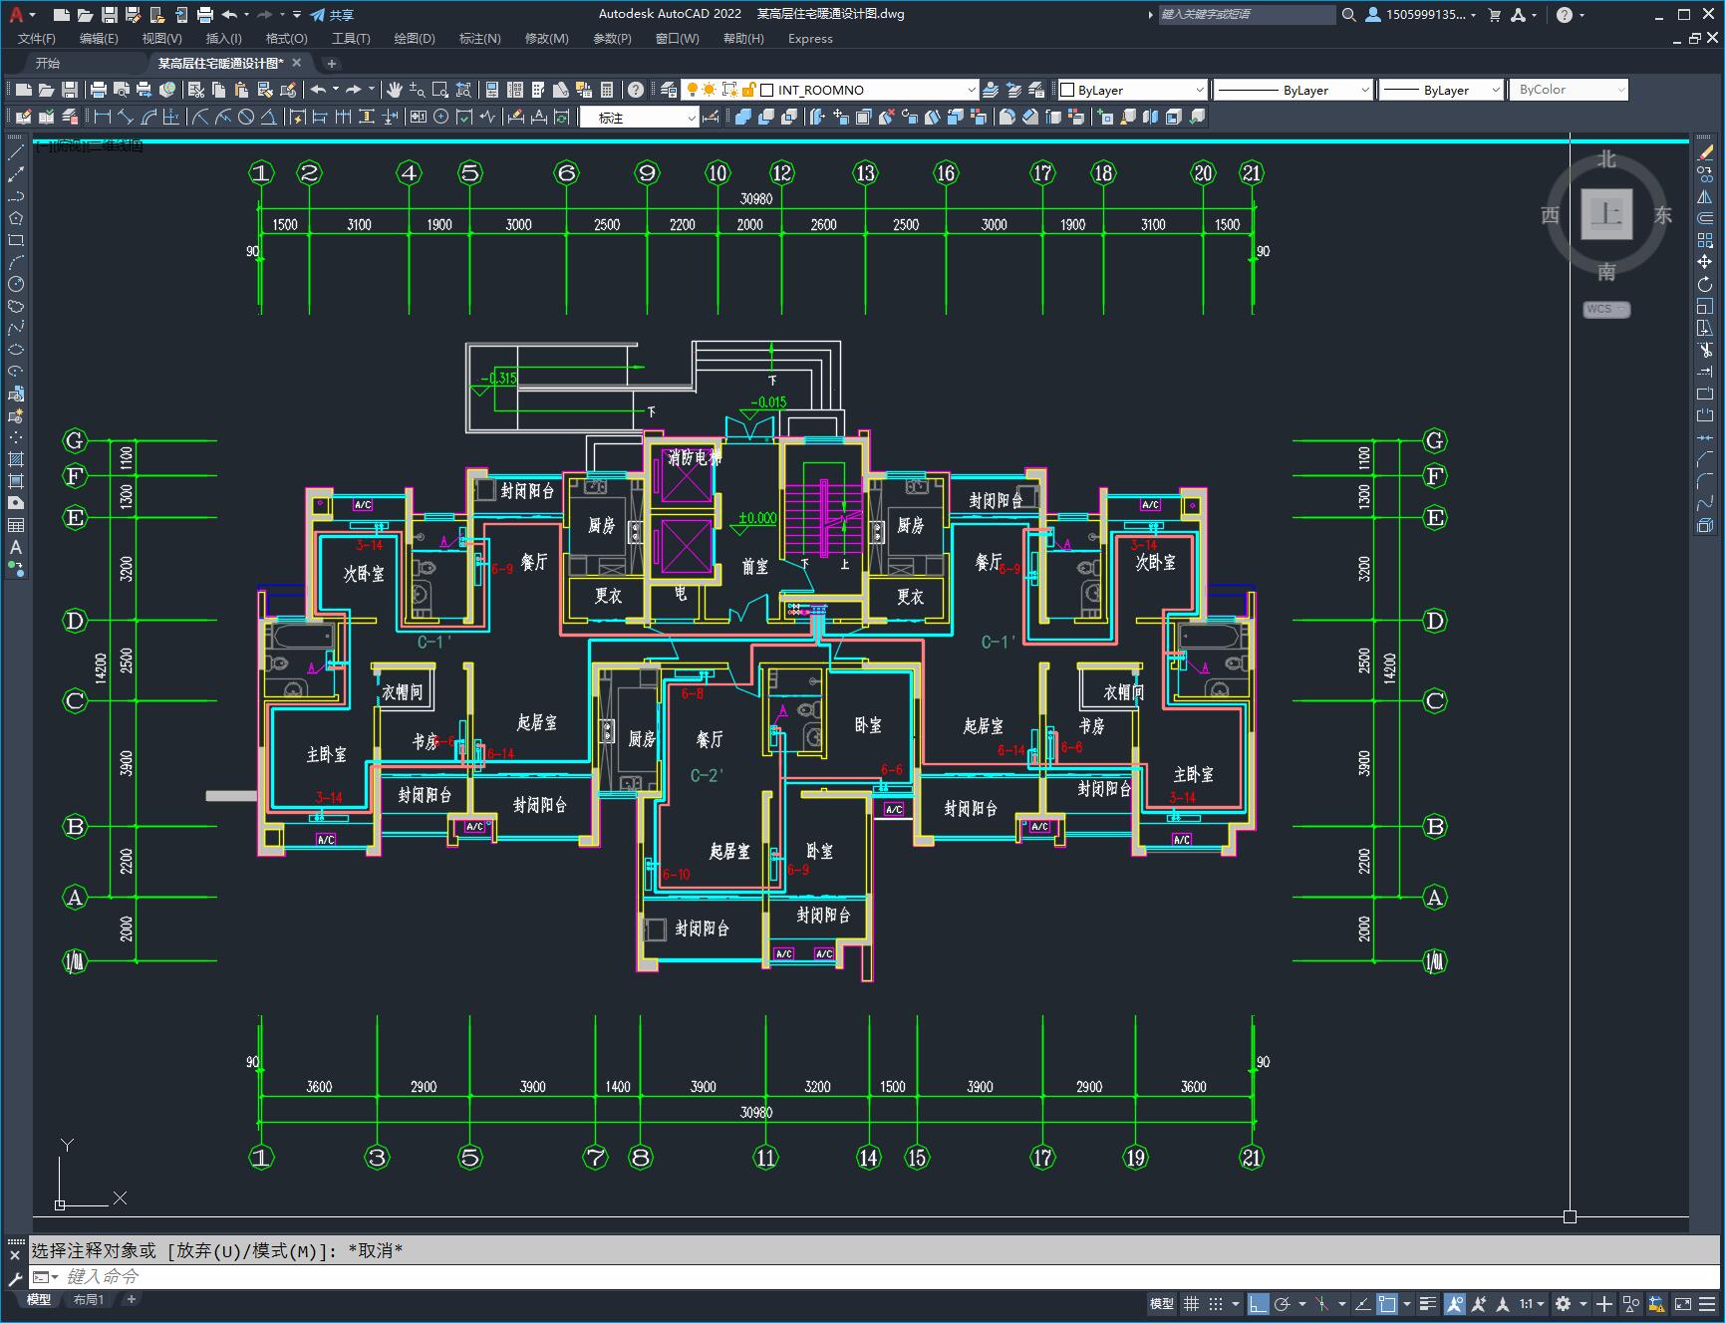
Task: Click the Zoom Window icon
Action: pos(440,90)
